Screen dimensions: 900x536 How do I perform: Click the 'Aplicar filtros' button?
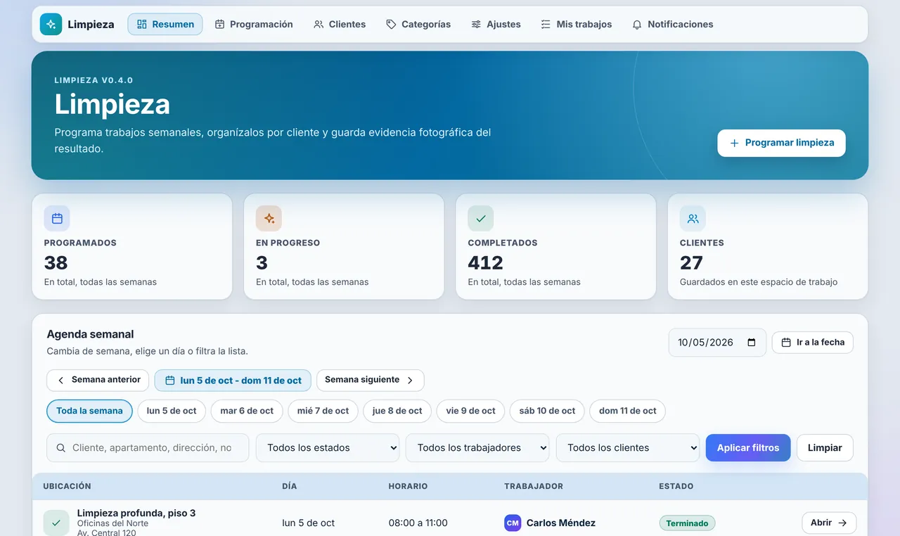pos(748,447)
